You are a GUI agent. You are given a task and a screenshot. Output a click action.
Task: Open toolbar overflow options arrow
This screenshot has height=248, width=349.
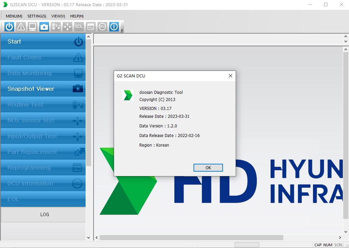click(x=122, y=30)
